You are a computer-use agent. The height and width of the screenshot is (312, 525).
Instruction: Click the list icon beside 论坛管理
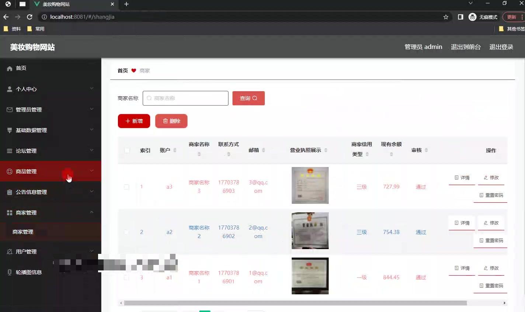click(x=10, y=151)
